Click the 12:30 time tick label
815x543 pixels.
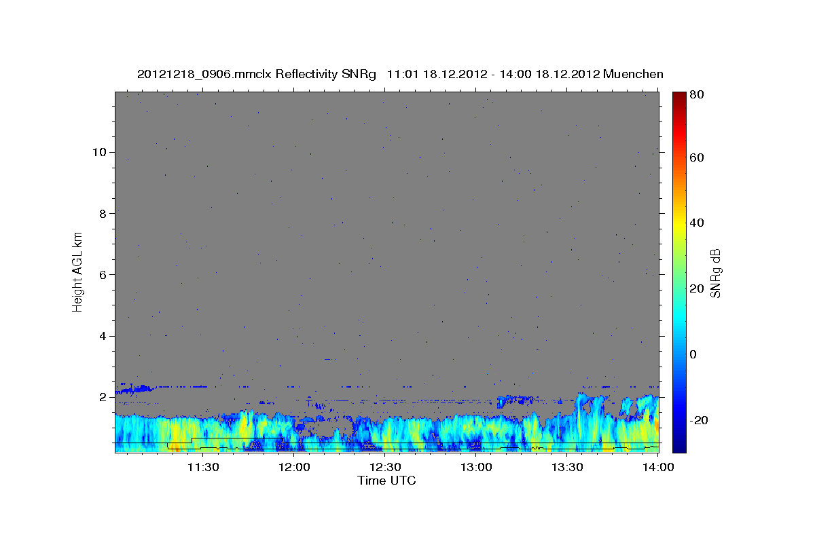(385, 467)
